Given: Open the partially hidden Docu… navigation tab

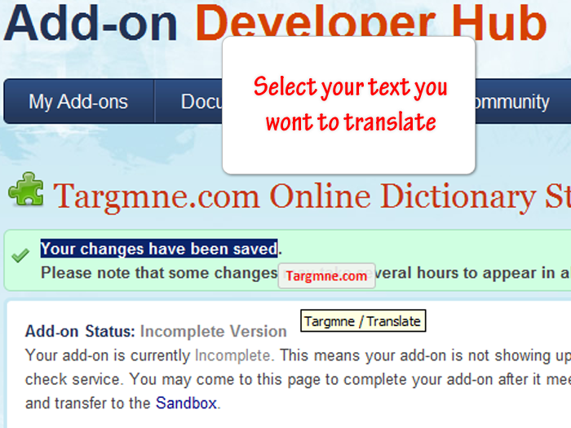Looking at the screenshot, I should 188,102.
